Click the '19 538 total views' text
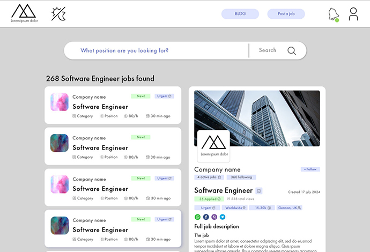The height and width of the screenshot is (252, 370). 240,199
